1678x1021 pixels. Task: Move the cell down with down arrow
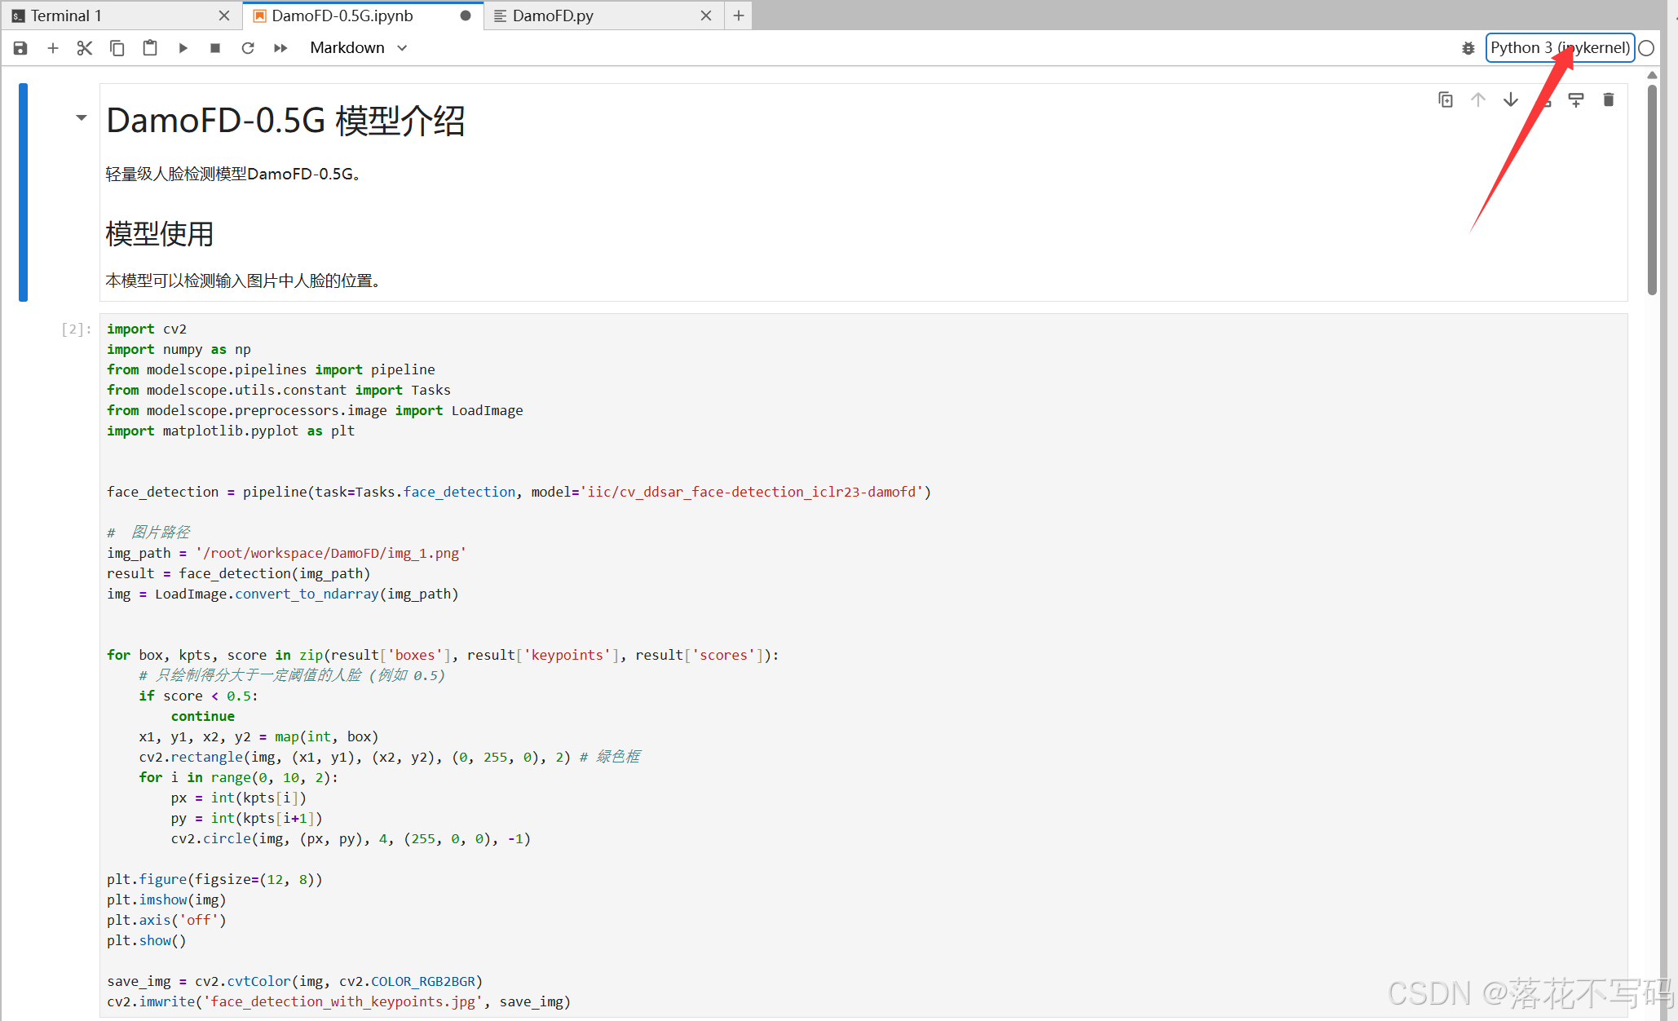click(x=1511, y=99)
